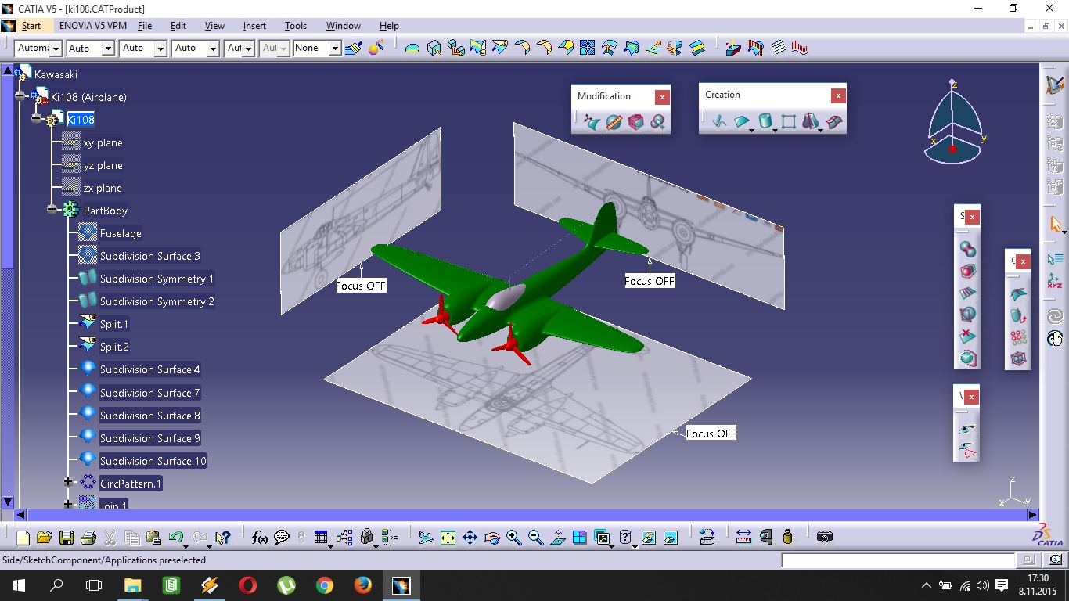
Task: Open the Window menu
Action: pos(344,26)
